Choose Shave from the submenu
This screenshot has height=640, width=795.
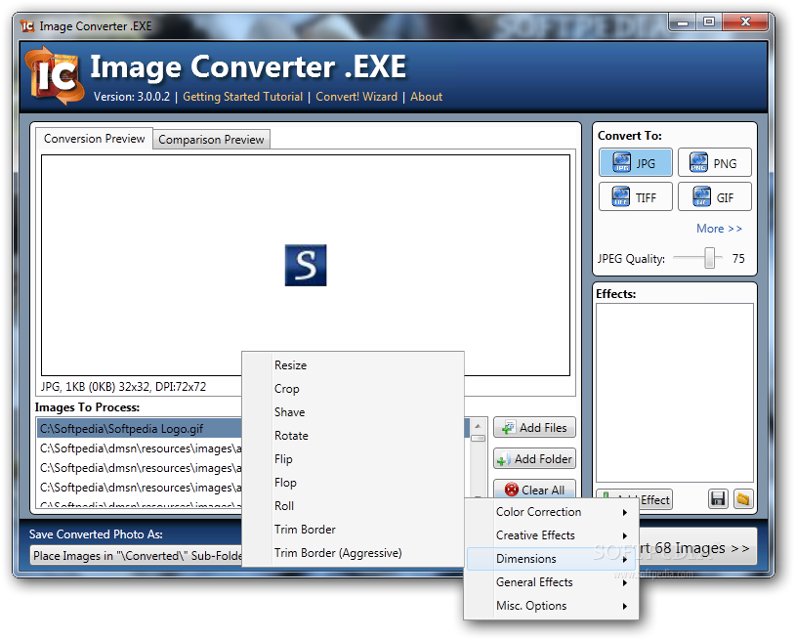pyautogui.click(x=353, y=411)
